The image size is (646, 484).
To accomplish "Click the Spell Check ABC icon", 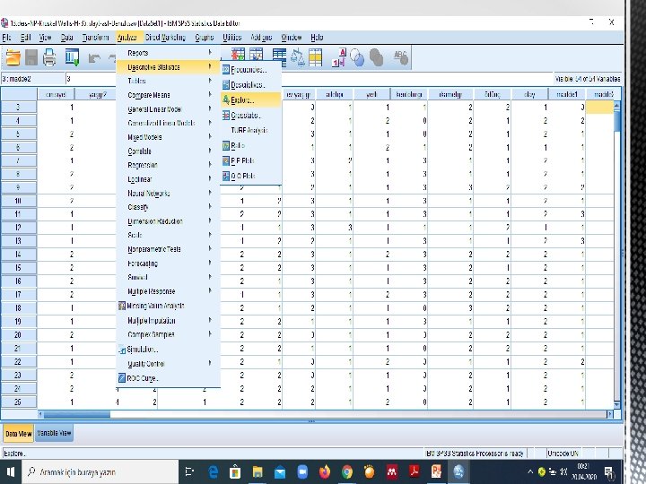I will tap(400, 57).
